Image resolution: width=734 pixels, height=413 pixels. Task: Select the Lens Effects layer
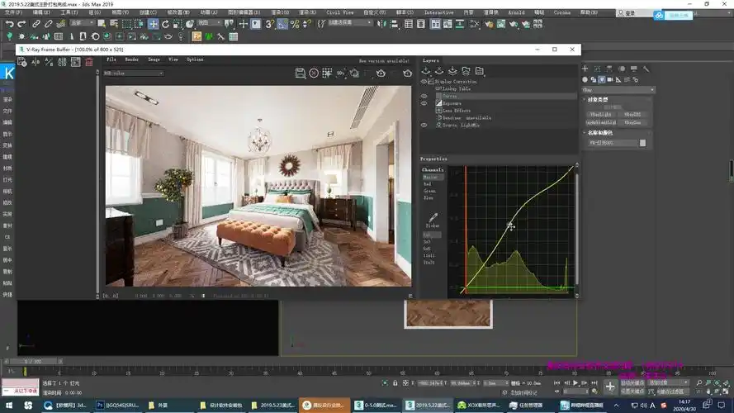457,111
